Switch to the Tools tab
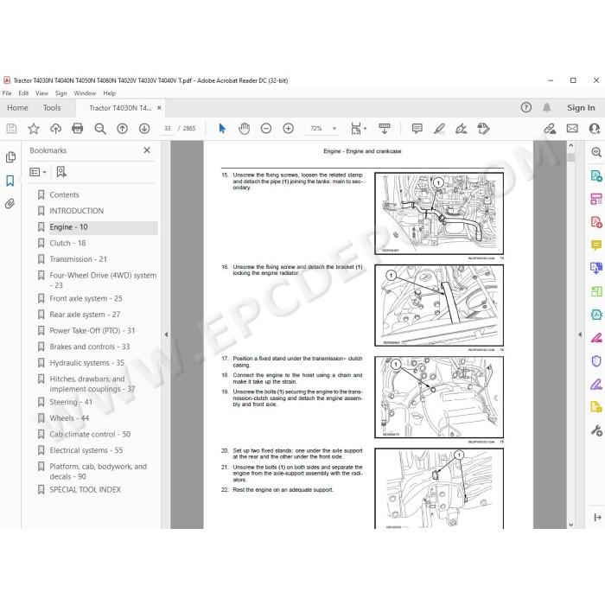 (x=52, y=108)
